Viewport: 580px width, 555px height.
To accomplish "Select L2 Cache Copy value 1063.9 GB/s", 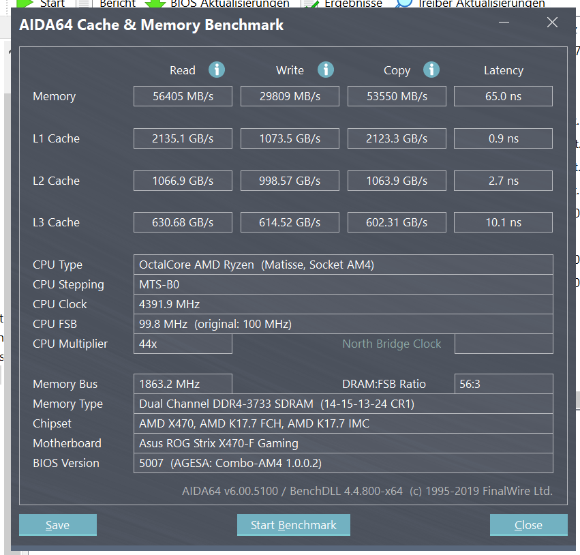I will 397,181.
